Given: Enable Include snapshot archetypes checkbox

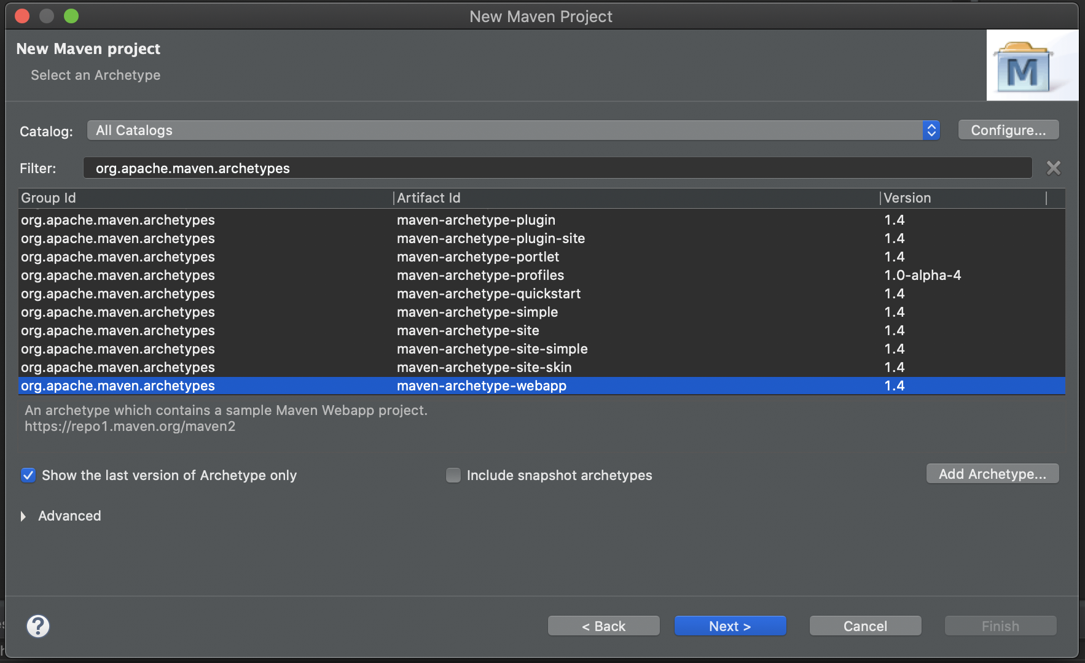Looking at the screenshot, I should [453, 475].
